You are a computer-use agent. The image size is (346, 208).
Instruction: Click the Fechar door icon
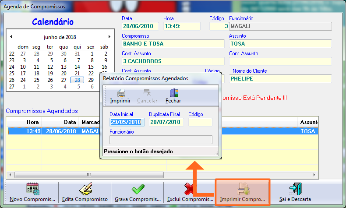pyautogui.click(x=173, y=93)
